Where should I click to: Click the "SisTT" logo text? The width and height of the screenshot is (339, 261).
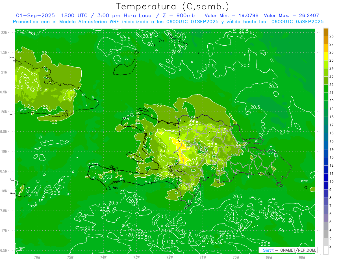coord(268,250)
